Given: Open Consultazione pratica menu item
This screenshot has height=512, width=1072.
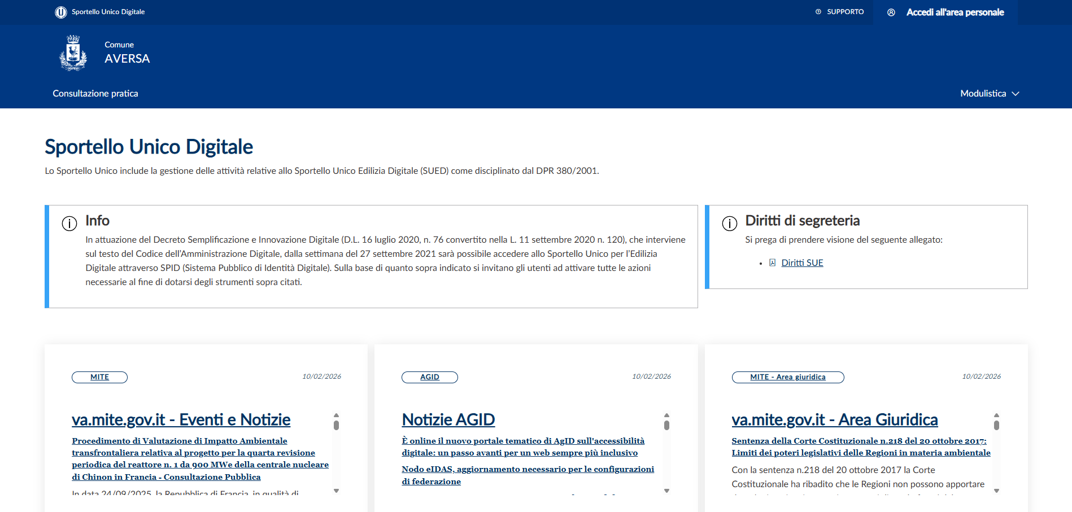Looking at the screenshot, I should [x=95, y=94].
